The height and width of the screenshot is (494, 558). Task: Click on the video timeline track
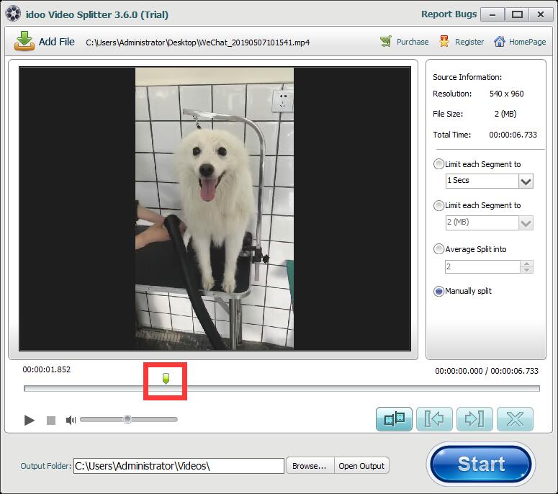[282, 388]
